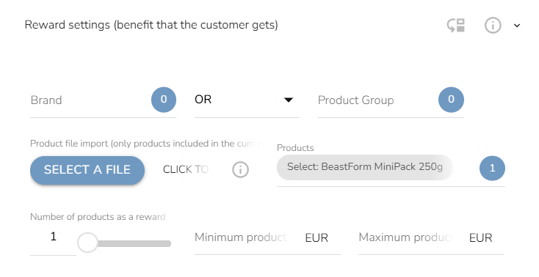Open the Reward settings info icon
The width and height of the screenshot is (539, 277).
click(x=493, y=26)
